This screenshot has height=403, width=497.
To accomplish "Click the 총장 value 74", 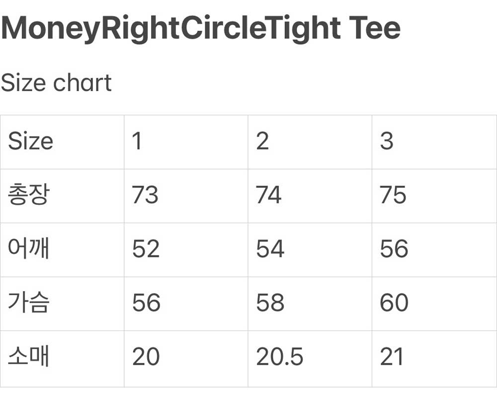I will tap(269, 195).
